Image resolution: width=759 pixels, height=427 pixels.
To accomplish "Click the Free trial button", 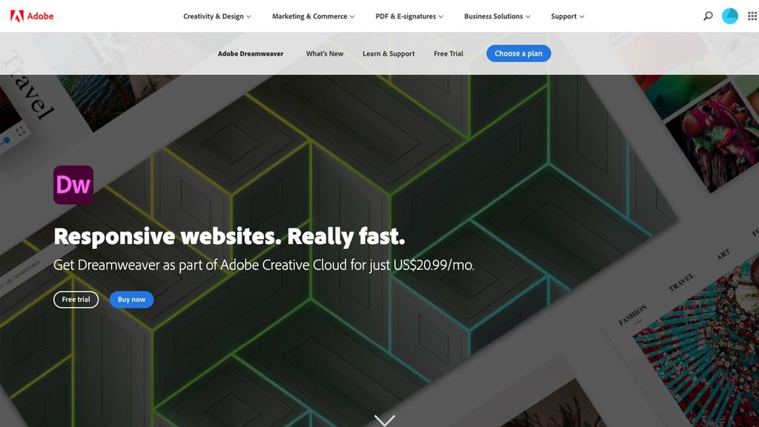I will point(76,299).
